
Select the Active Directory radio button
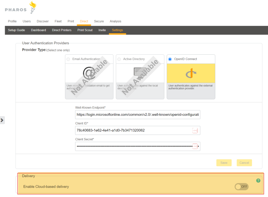pyautogui.click(x=119, y=59)
